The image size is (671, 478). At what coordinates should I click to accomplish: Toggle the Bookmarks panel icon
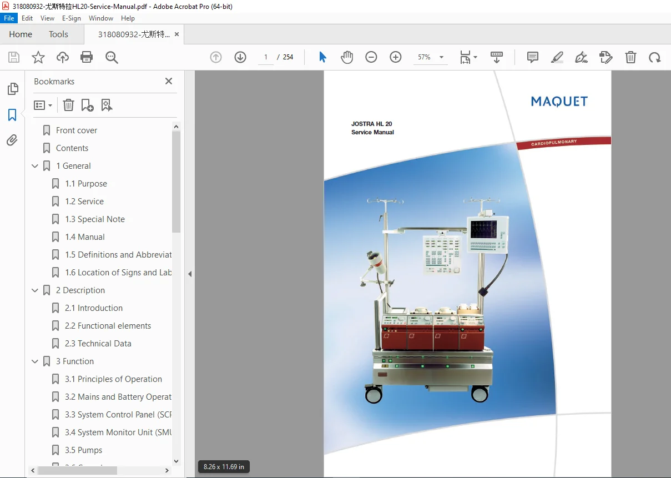point(12,115)
